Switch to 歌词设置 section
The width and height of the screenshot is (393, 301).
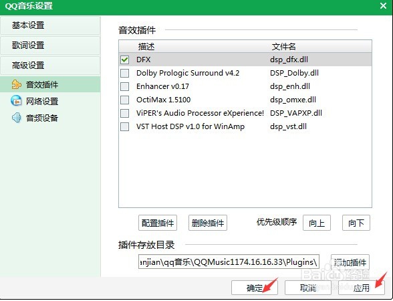coord(50,45)
